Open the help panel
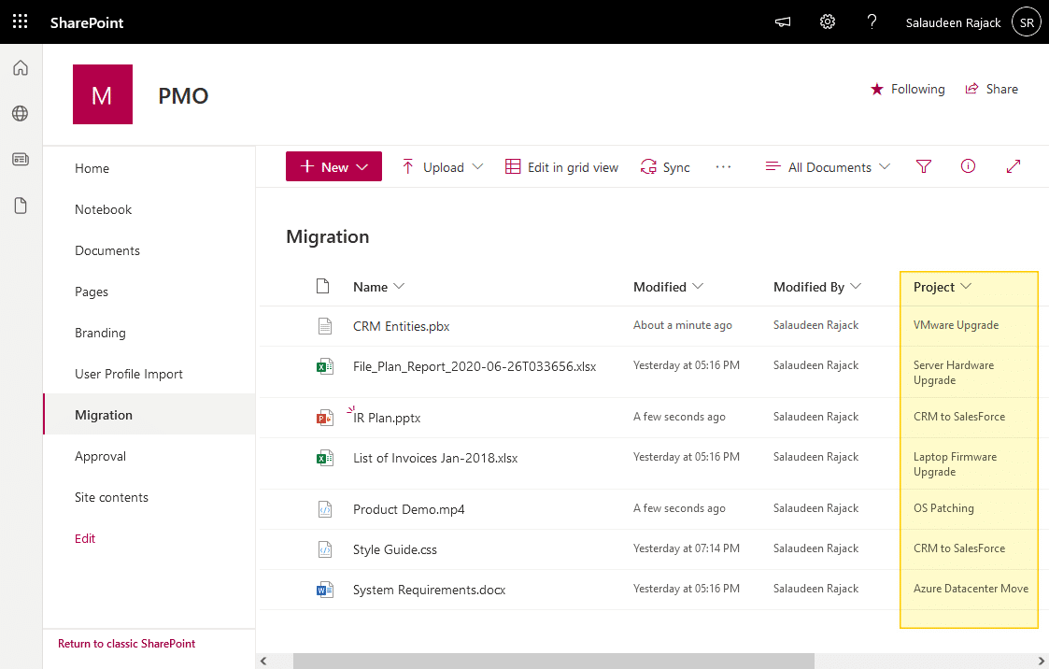The image size is (1049, 669). (x=872, y=21)
